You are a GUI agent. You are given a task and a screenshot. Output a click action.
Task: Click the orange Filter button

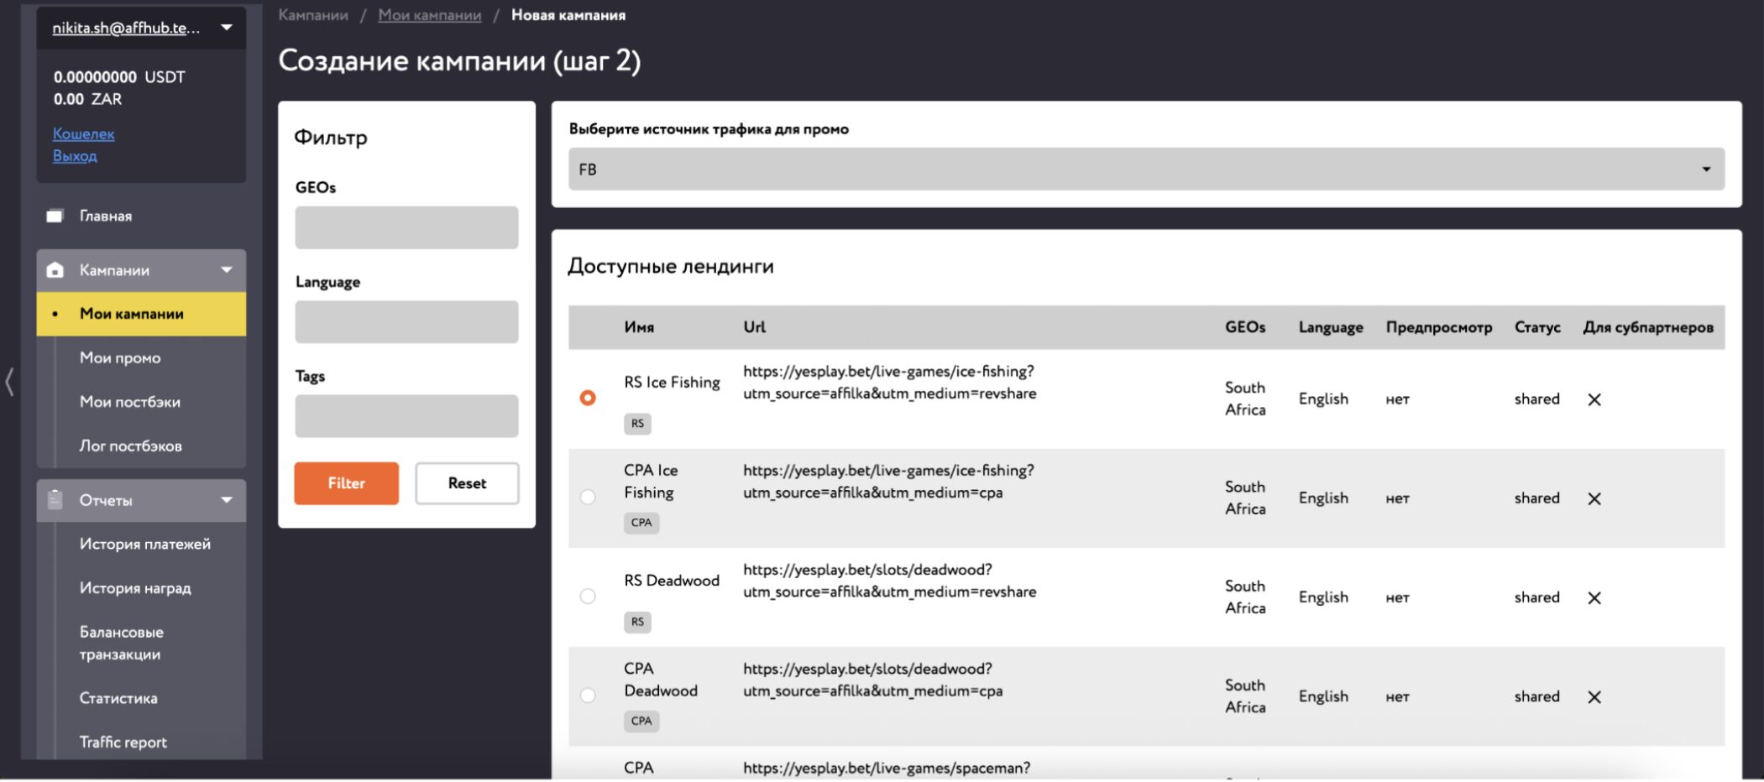point(346,483)
